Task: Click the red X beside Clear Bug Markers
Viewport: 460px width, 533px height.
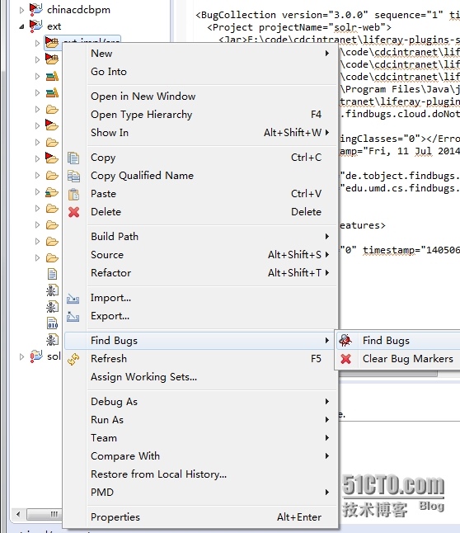Action: pyautogui.click(x=346, y=359)
